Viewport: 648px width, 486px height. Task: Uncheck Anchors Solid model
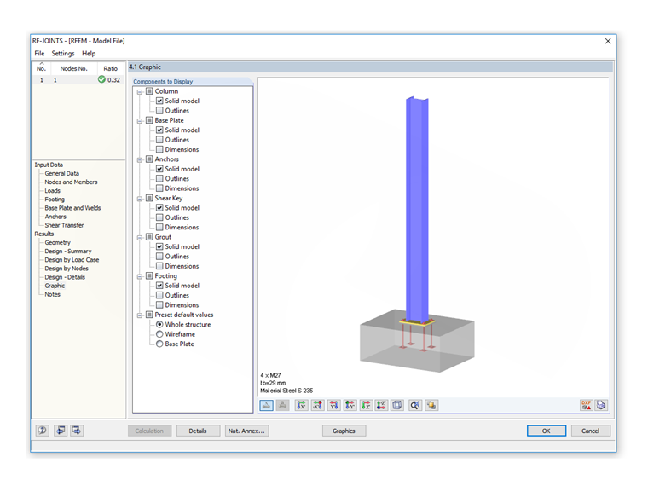159,169
